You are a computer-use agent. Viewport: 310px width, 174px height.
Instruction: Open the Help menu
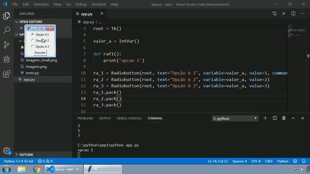[114, 4]
